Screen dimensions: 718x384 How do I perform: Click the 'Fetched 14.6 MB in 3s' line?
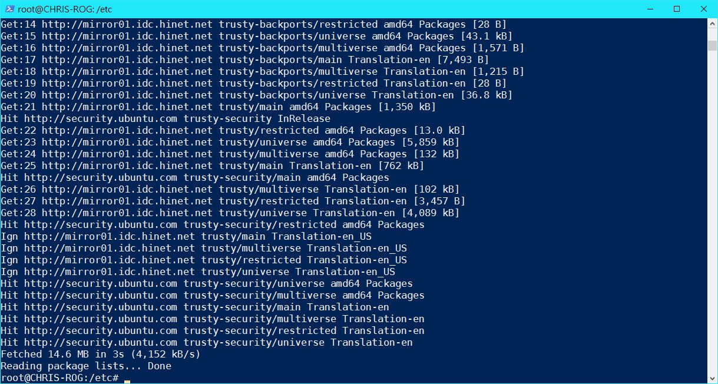pyautogui.click(x=101, y=354)
